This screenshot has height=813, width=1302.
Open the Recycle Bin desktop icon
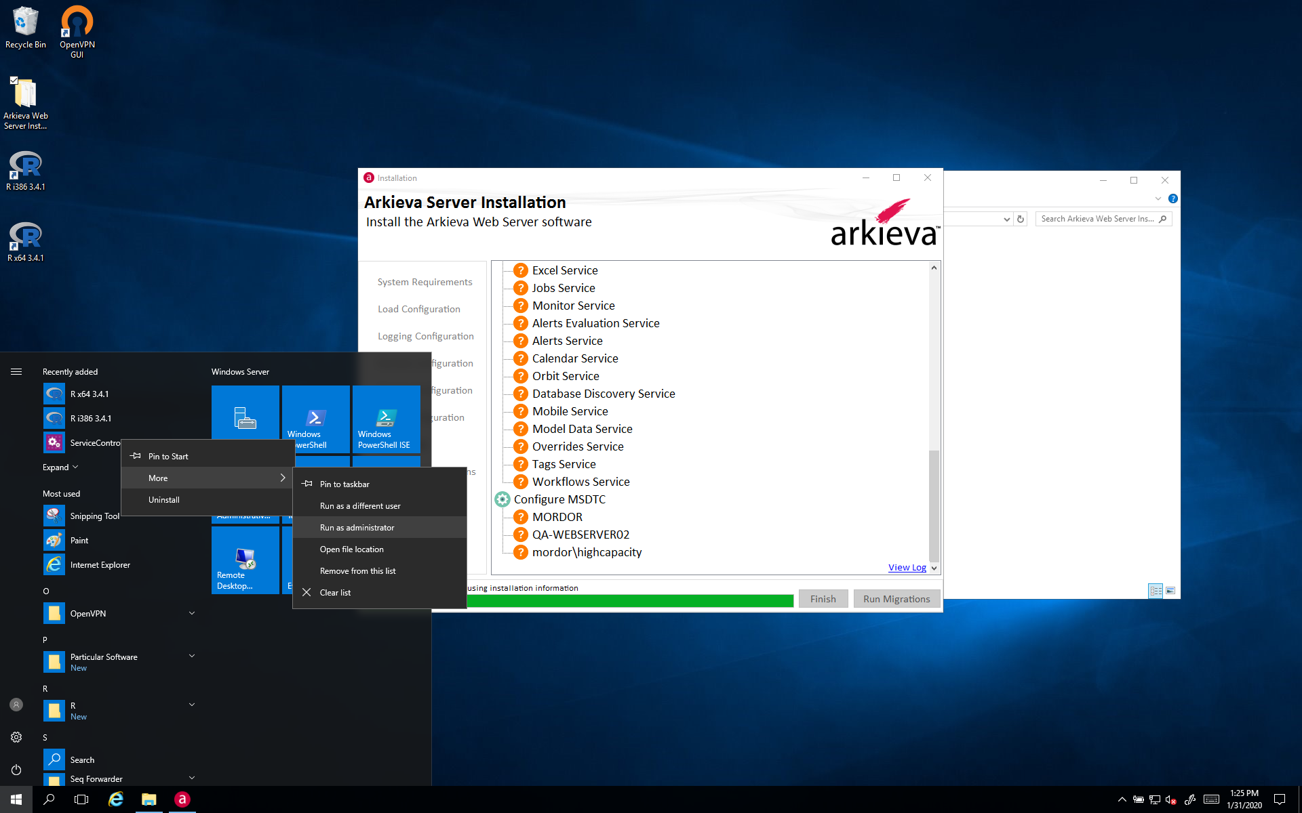(x=25, y=28)
